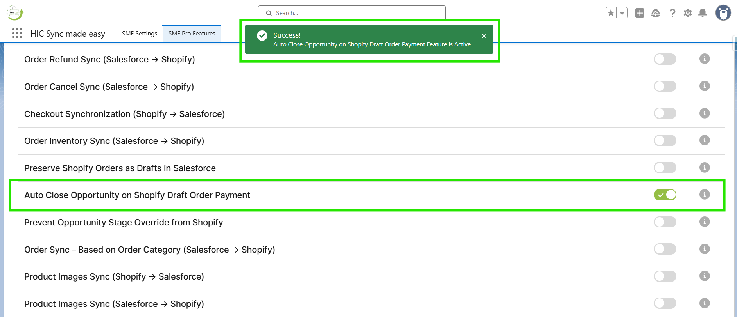Open the Salesforce Help question mark
This screenshot has height=317, width=737.
click(672, 13)
